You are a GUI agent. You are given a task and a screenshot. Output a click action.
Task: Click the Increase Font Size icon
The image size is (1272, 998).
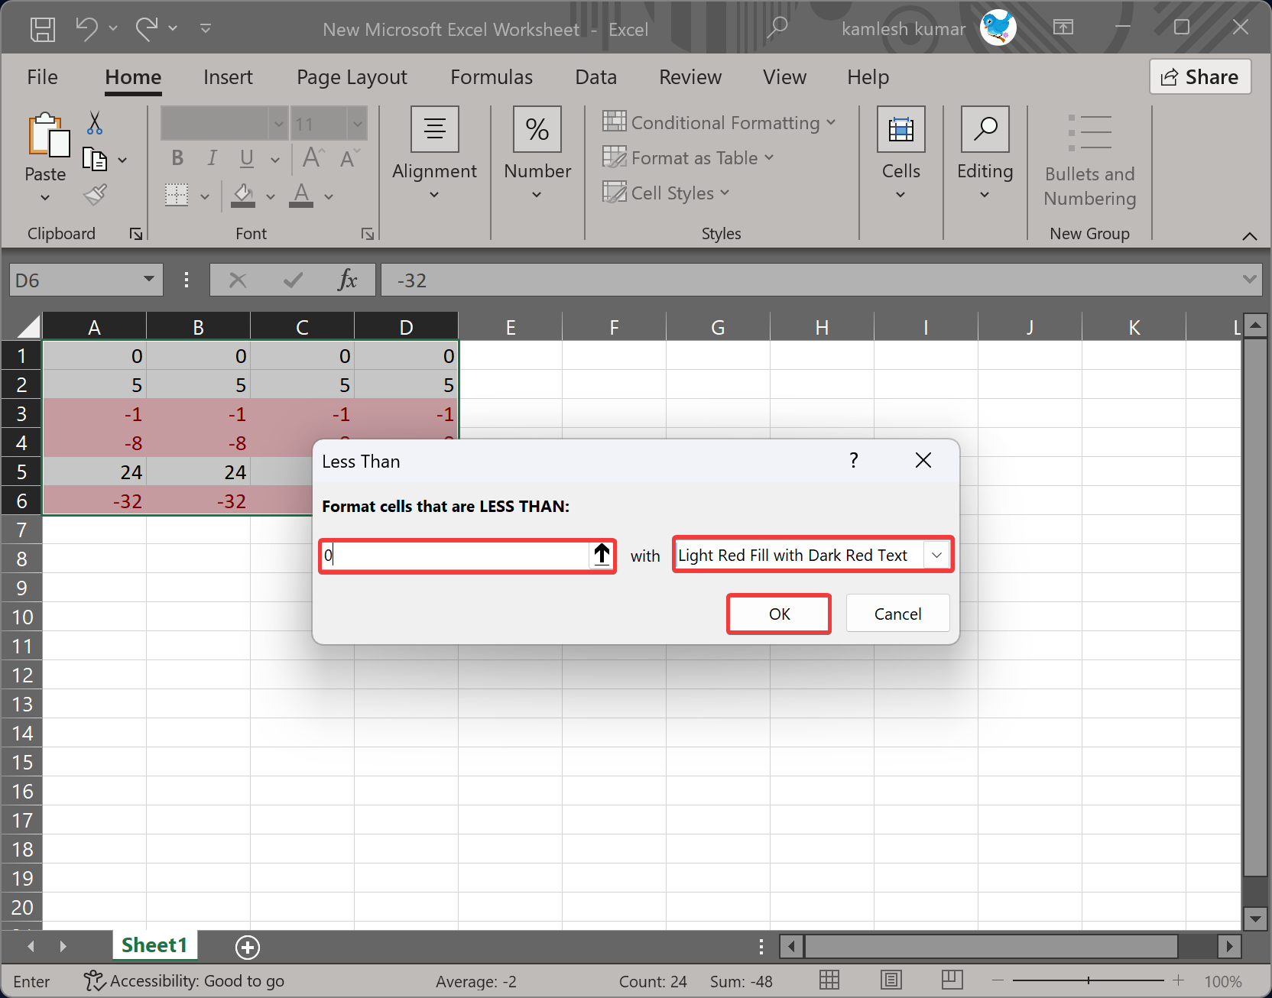point(313,157)
